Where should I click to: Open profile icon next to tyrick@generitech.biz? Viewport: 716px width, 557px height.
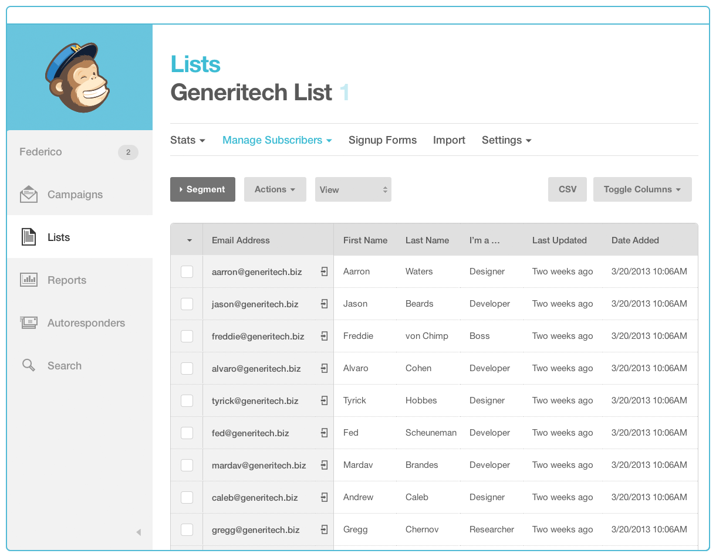pos(324,400)
